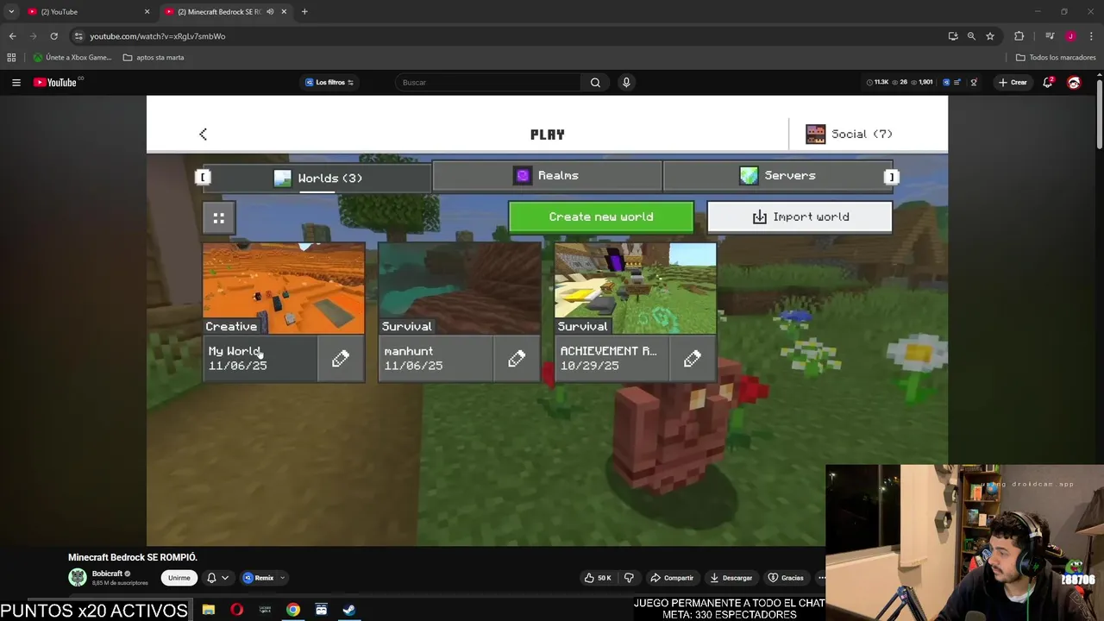The width and height of the screenshot is (1104, 621).
Task: Edit My World with pencil icon
Action: 341,359
